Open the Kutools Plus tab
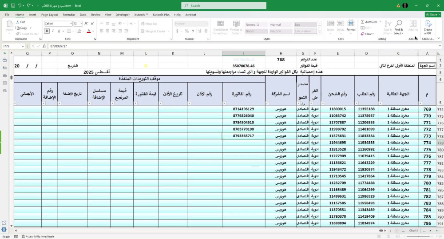The height and width of the screenshot is (239, 444). (161, 15)
